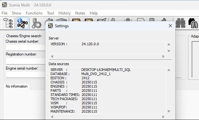The width and height of the screenshot is (199, 120).
Task: Open the Help menu
Action: click(94, 13)
